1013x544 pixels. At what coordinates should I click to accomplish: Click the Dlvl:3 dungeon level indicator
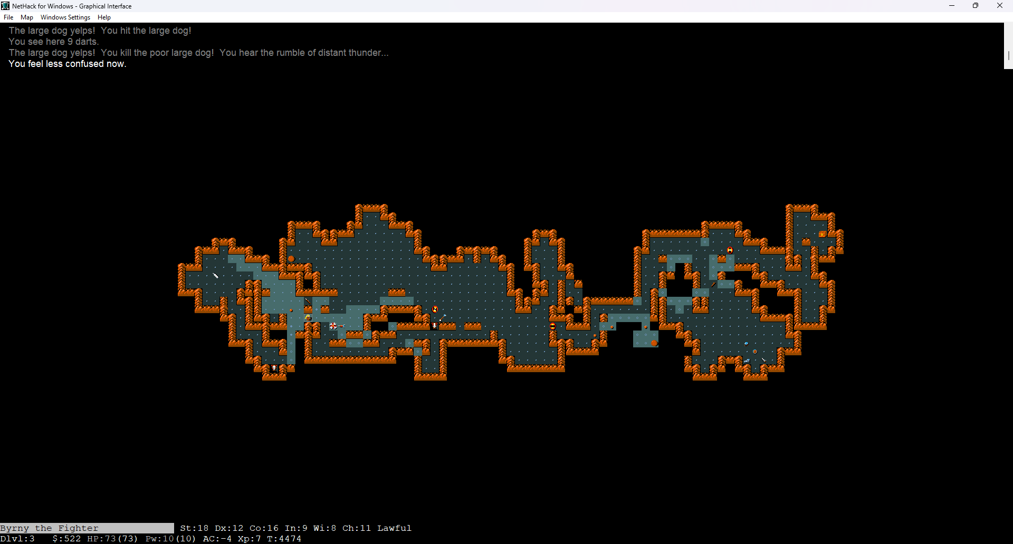17,539
